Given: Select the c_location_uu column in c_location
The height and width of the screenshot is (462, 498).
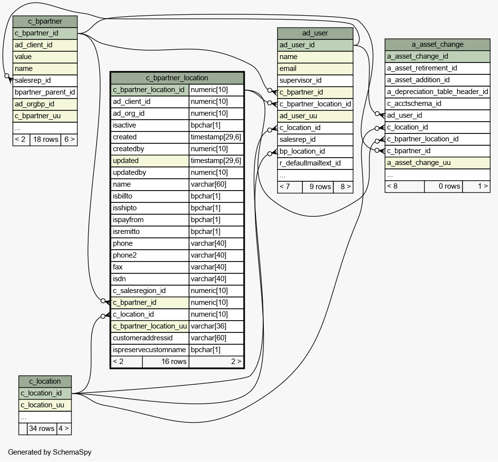Looking at the screenshot, I should [x=45, y=405].
